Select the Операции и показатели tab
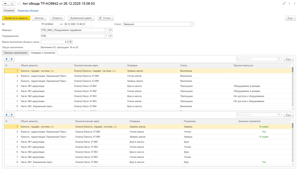Screen dimensions: 298x170 [43, 53]
